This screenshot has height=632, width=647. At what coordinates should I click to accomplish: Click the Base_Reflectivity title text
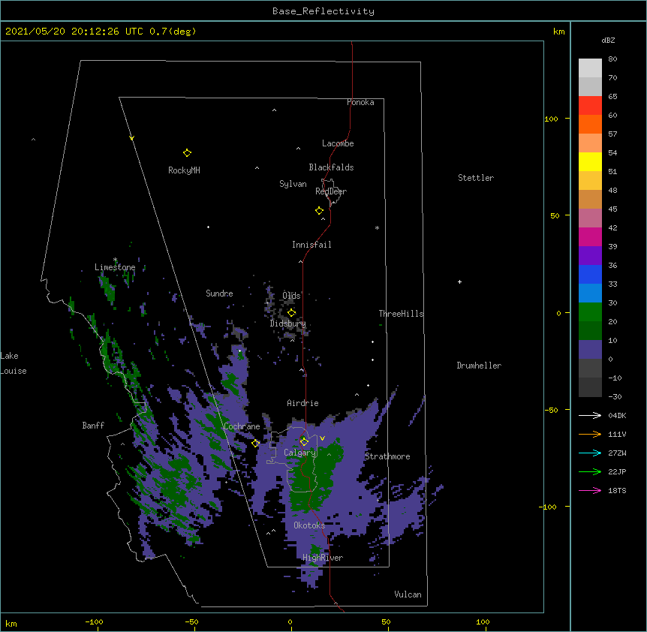(323, 11)
